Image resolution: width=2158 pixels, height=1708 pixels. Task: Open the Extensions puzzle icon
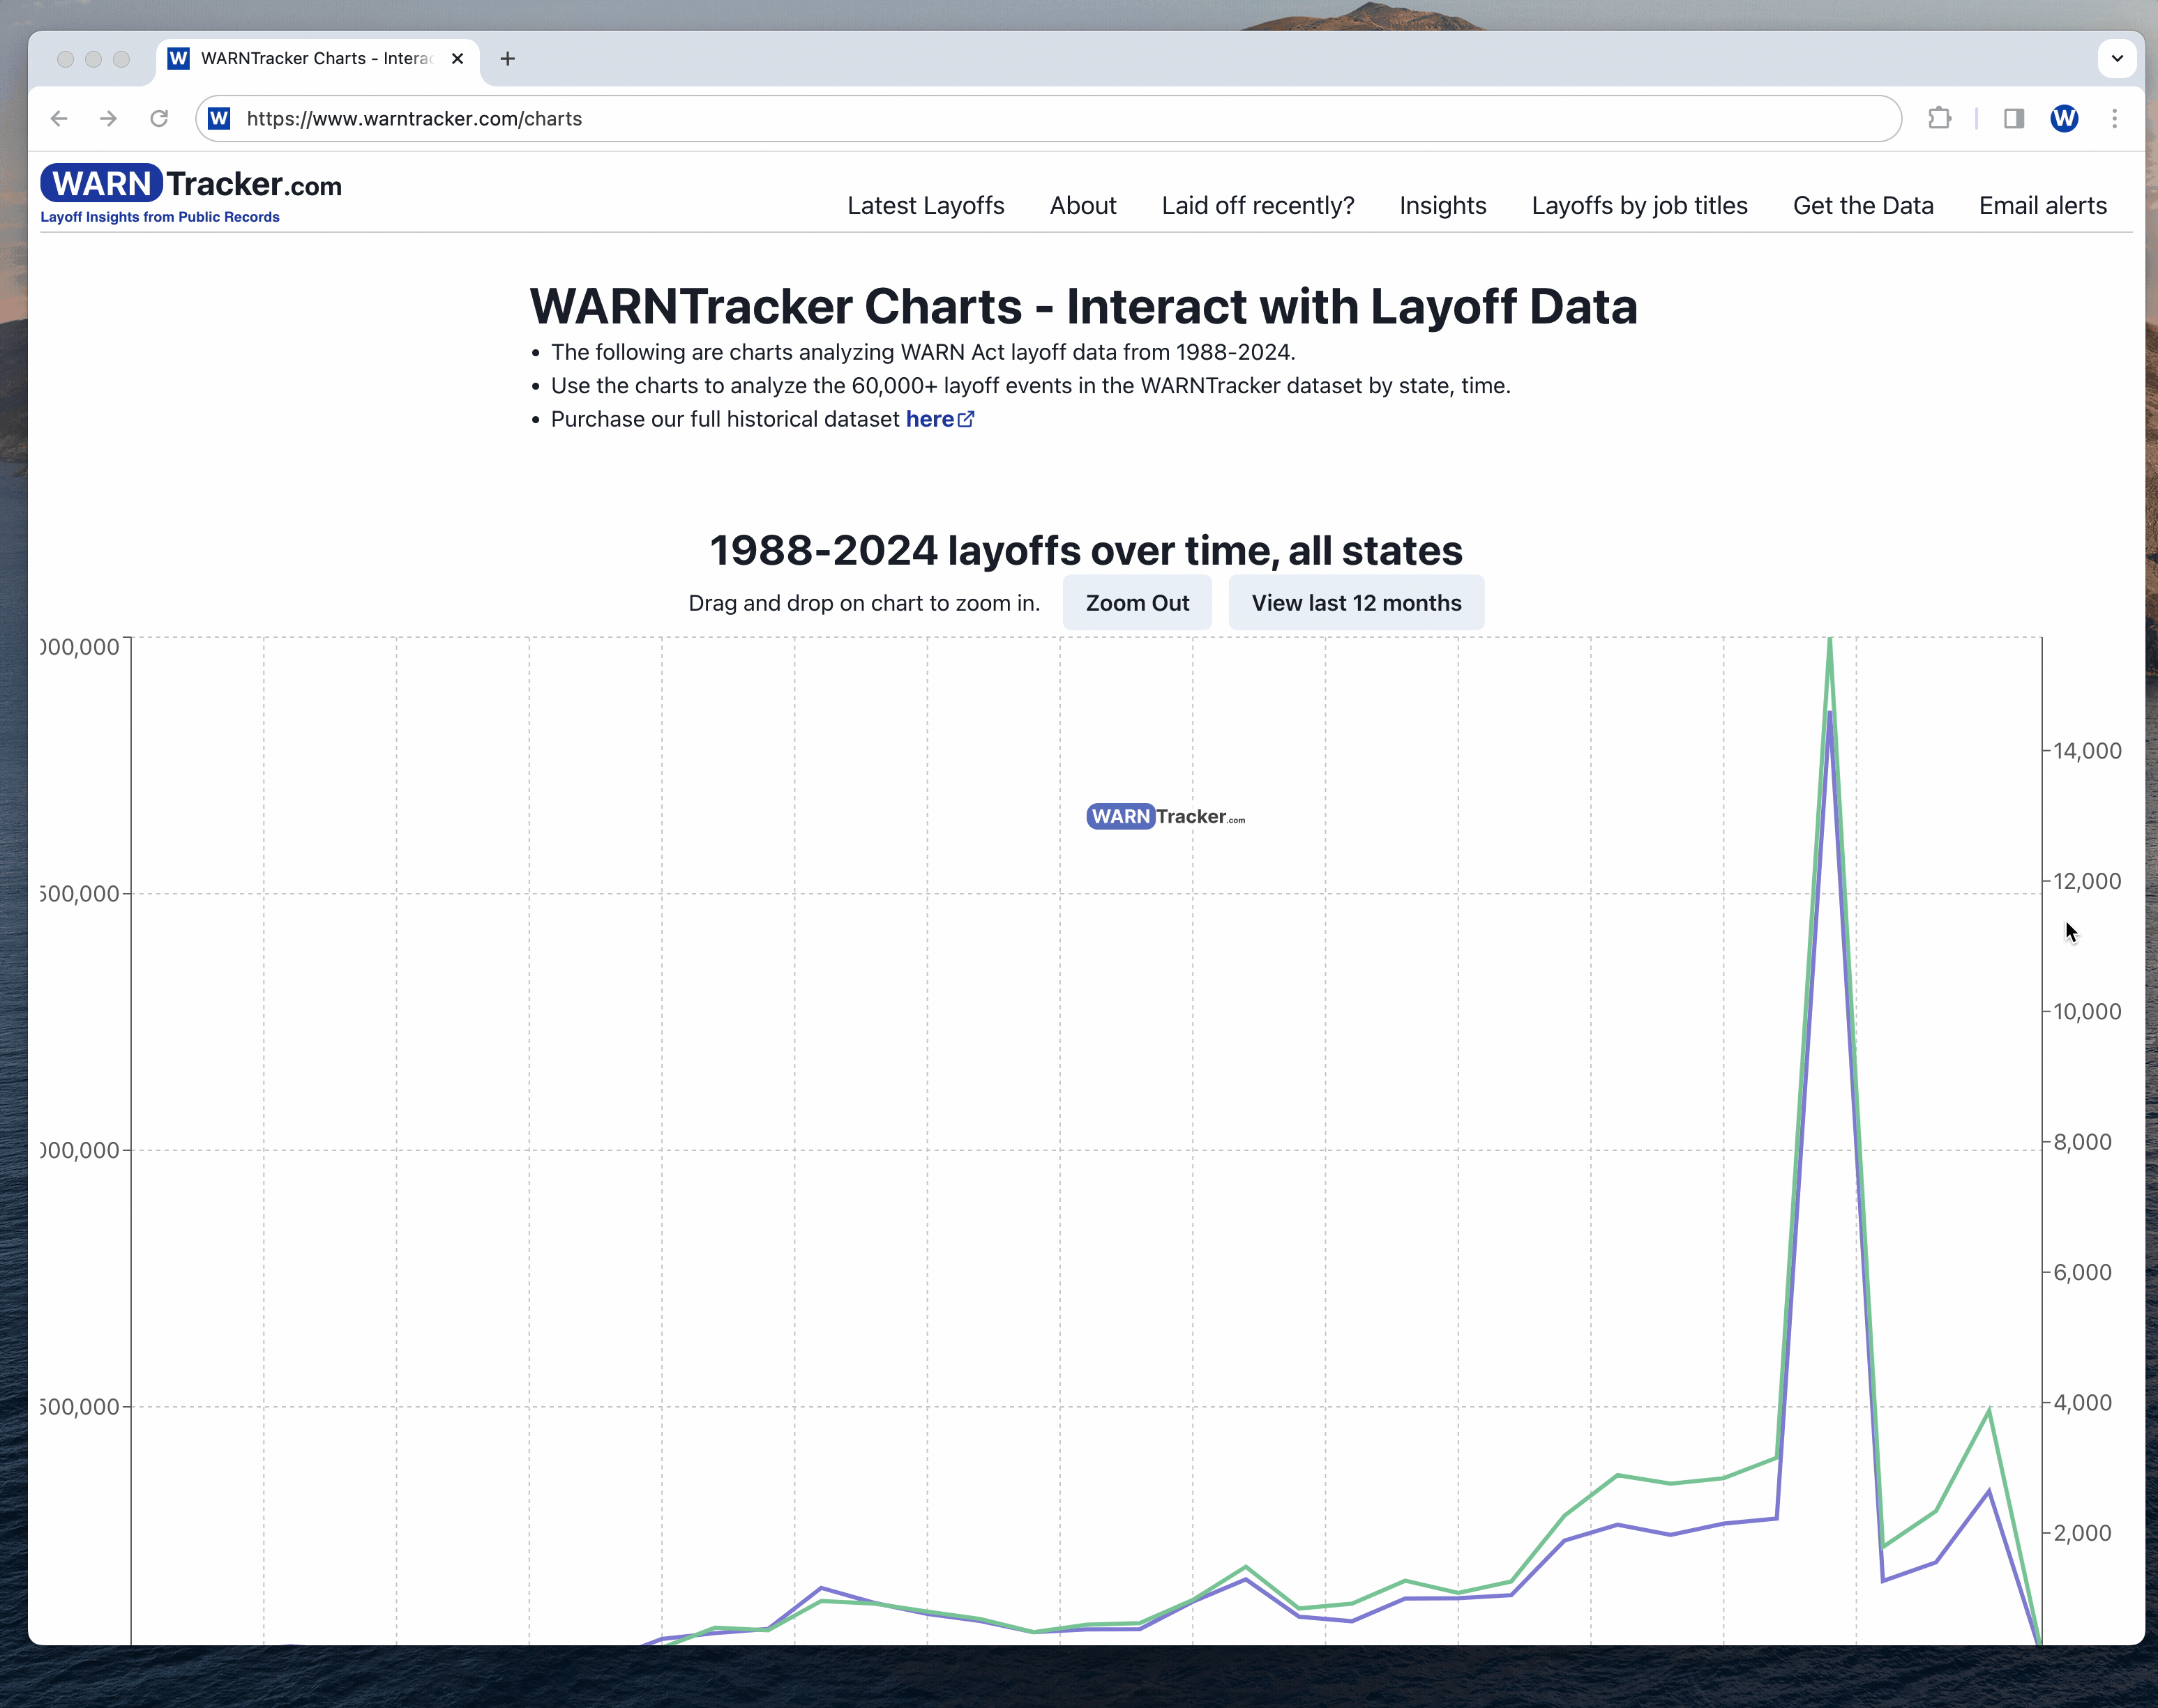point(1939,119)
